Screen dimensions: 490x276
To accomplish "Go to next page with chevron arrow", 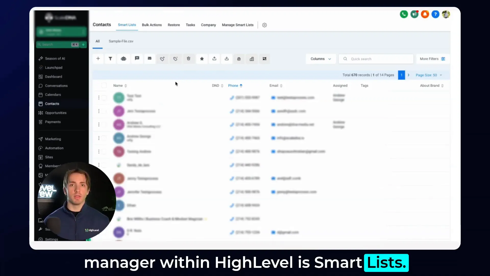I will 409,75.
